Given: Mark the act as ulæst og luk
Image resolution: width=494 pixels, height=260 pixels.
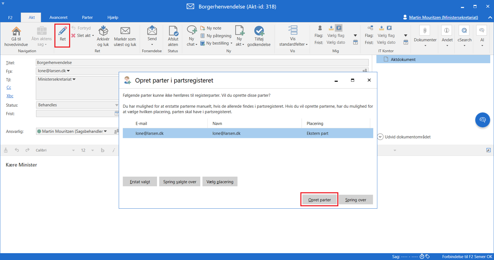Looking at the screenshot, I should (125, 36).
